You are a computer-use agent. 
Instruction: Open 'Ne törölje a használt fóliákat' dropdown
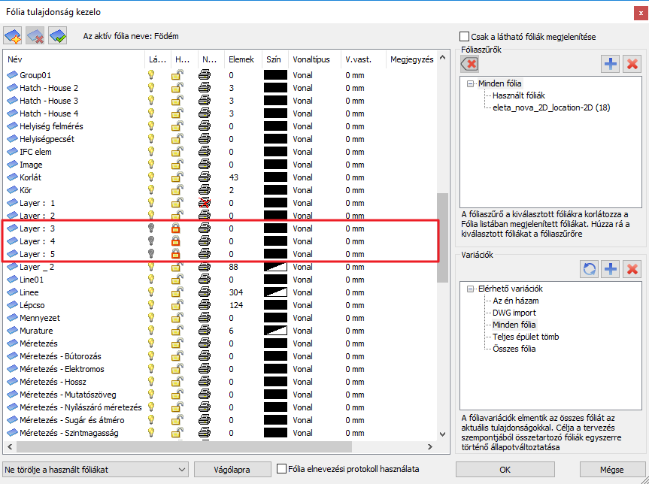coord(96,470)
